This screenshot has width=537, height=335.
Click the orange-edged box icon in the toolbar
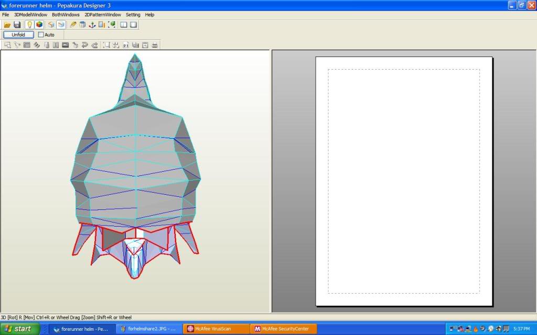51,25
